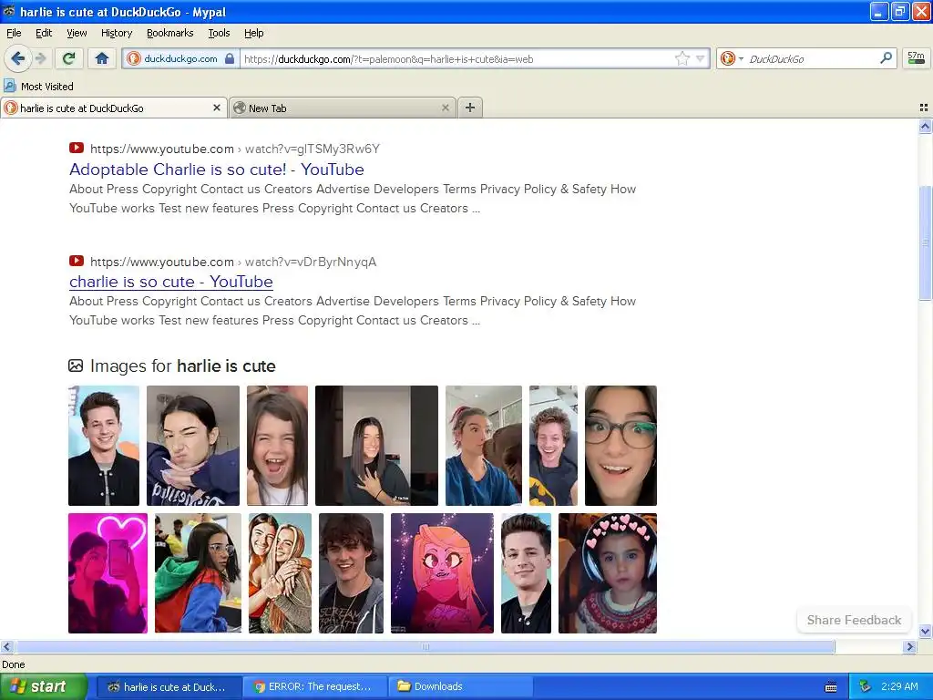Open the pink cartoon character thumbnail

(x=442, y=573)
